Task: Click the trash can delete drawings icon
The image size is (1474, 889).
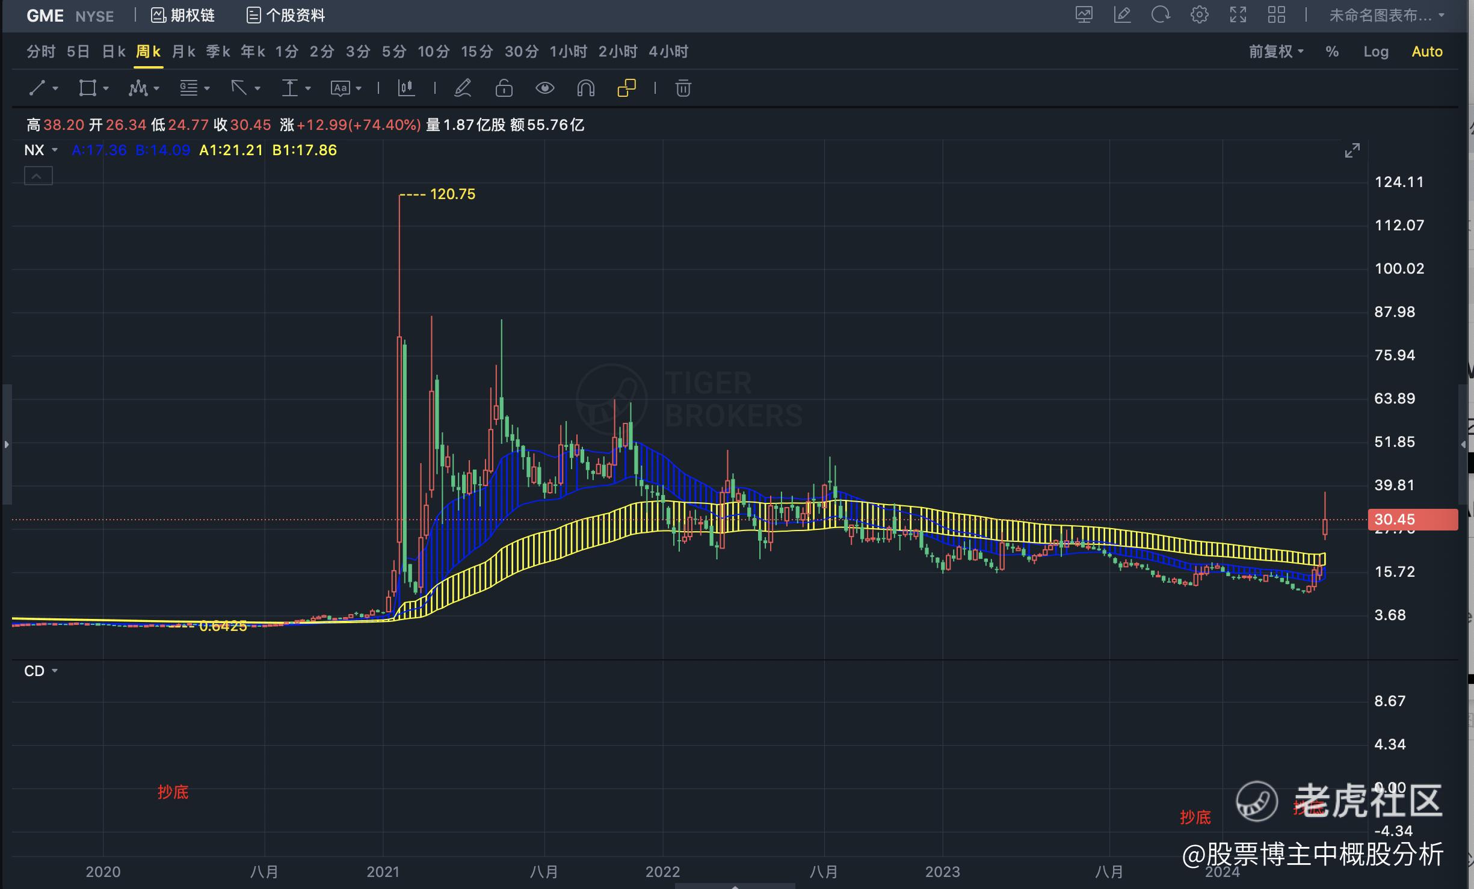Action: pos(683,88)
